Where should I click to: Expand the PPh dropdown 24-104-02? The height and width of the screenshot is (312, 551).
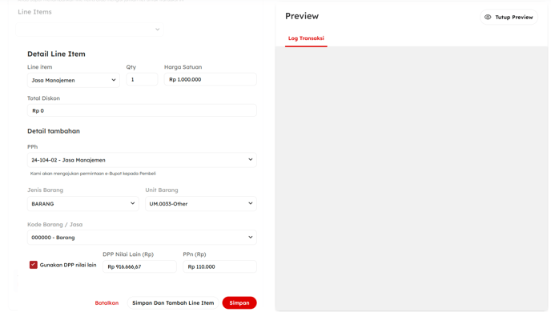142,160
